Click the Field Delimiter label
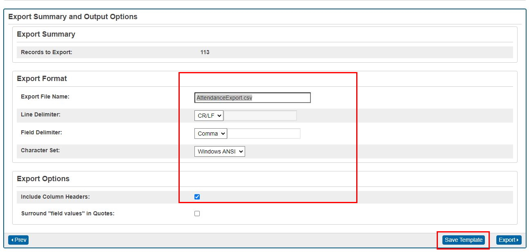The height and width of the screenshot is (252, 529). pyautogui.click(x=41, y=132)
